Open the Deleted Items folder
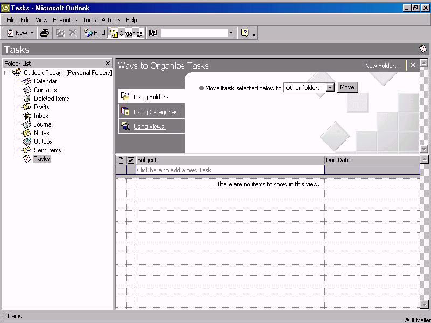The height and width of the screenshot is (323, 431). click(51, 99)
